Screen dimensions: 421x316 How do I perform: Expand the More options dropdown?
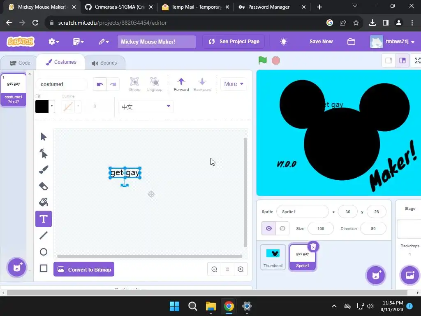tap(234, 84)
